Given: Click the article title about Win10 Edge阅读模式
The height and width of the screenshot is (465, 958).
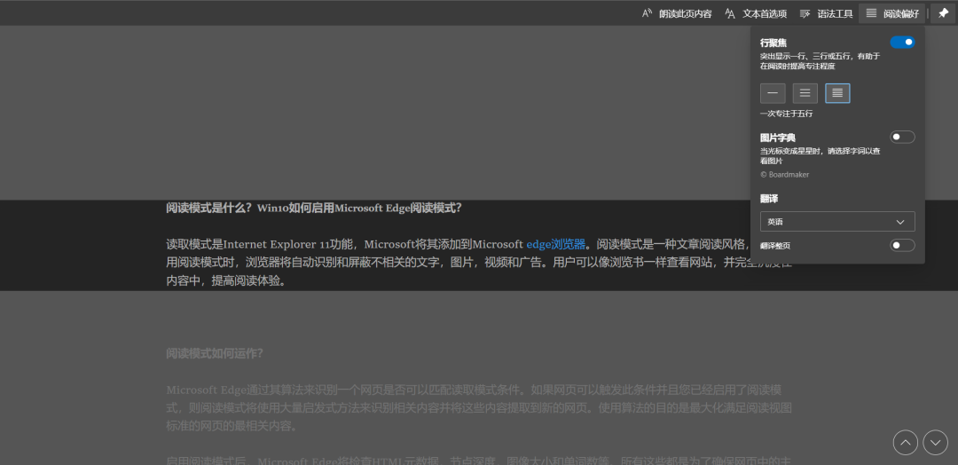Looking at the screenshot, I should coord(314,208).
